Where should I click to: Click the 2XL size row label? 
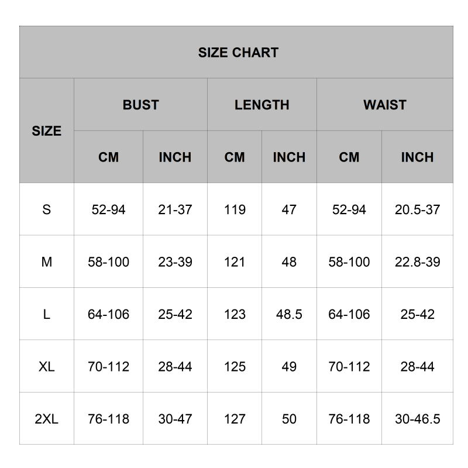(x=47, y=419)
